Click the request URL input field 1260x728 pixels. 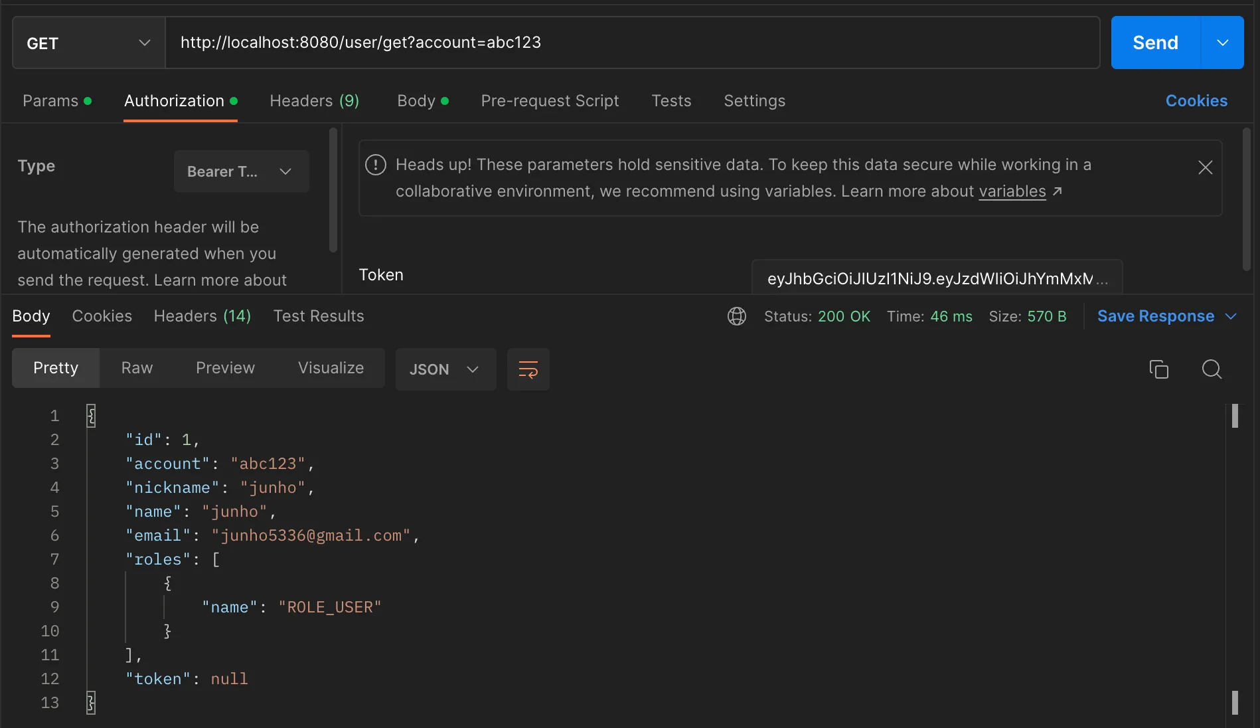[631, 43]
